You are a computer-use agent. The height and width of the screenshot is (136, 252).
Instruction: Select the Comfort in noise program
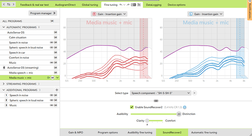pos(30,57)
